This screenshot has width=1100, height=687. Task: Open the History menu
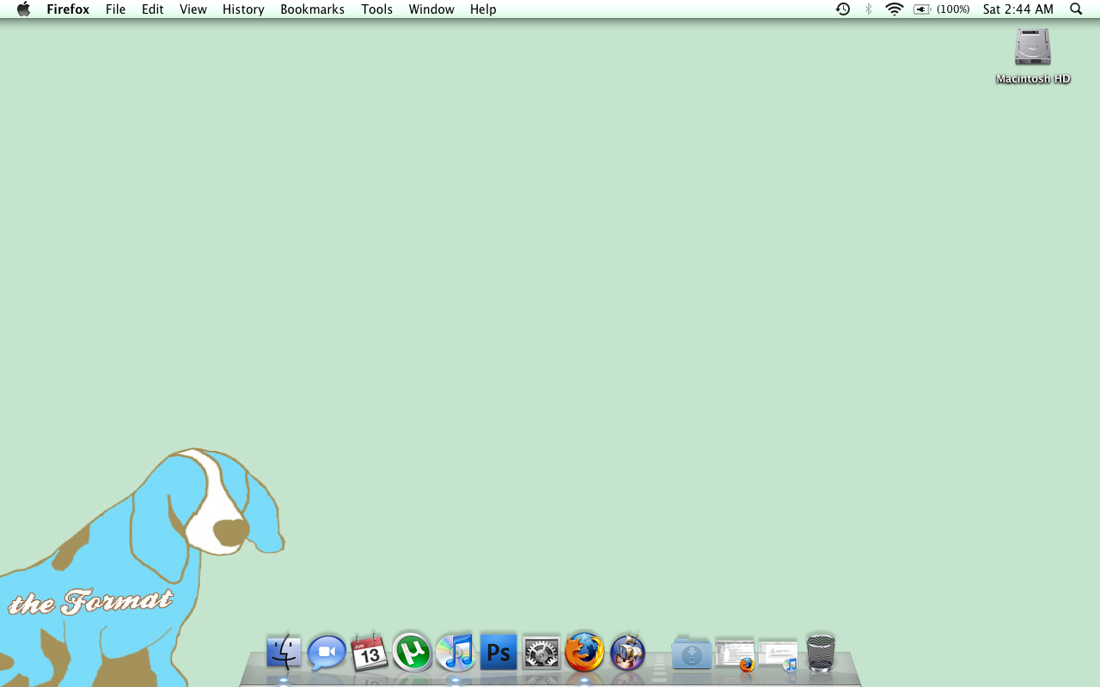point(243,9)
